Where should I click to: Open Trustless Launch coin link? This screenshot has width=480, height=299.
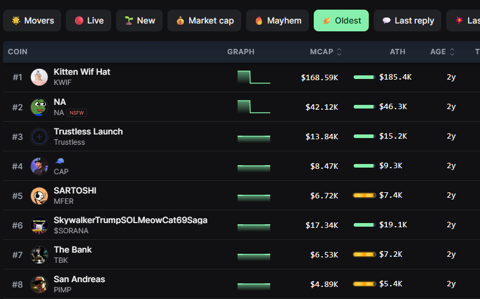(x=88, y=131)
